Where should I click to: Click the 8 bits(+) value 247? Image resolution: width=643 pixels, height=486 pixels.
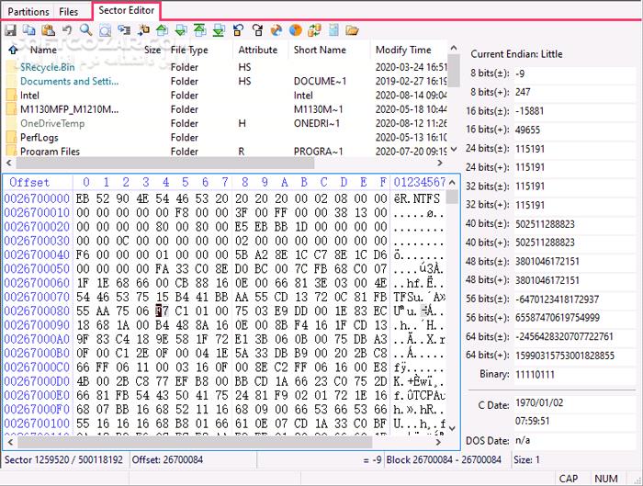pyautogui.click(x=523, y=92)
